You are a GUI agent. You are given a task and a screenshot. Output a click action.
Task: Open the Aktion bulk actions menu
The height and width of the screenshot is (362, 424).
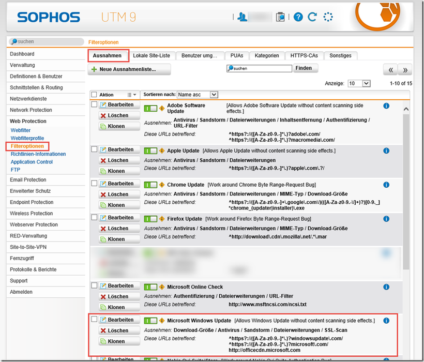[132, 95]
